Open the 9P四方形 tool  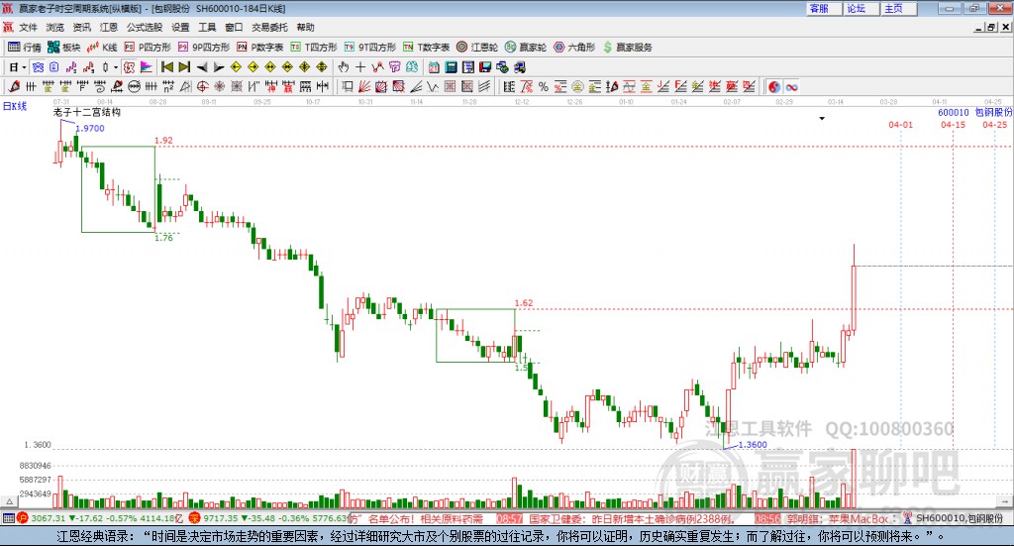click(x=204, y=48)
